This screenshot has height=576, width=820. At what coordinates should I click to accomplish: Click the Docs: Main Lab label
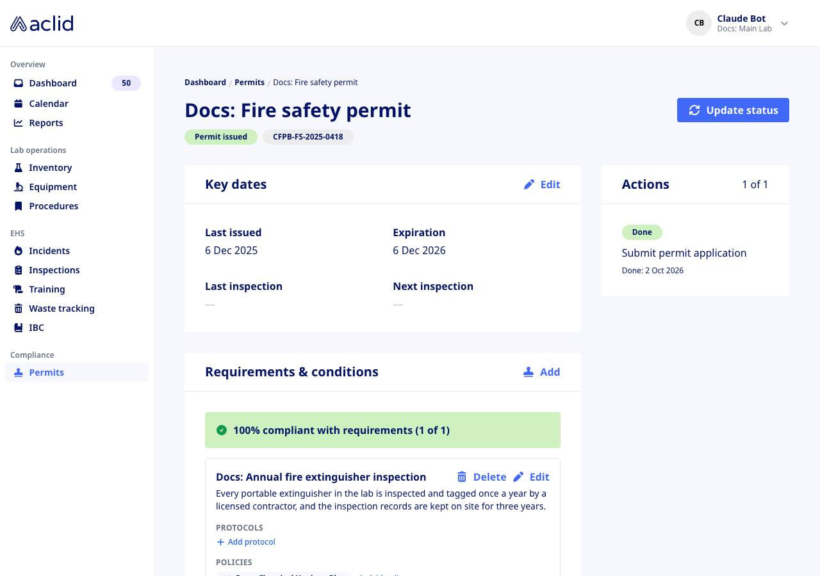(744, 29)
